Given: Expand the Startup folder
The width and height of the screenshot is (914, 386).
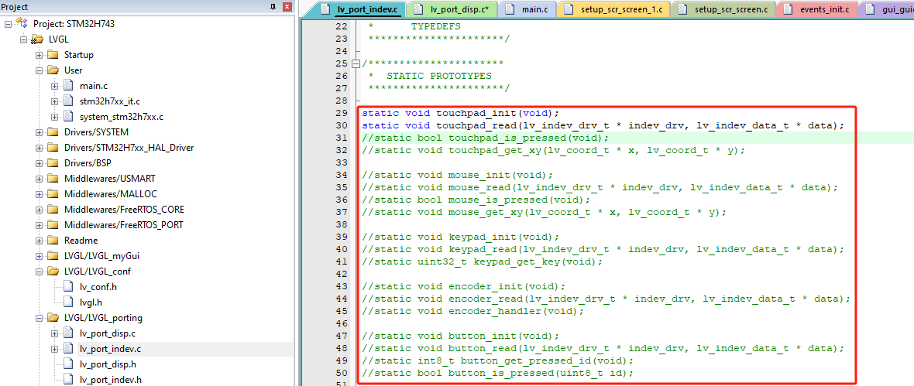Looking at the screenshot, I should click(x=39, y=55).
